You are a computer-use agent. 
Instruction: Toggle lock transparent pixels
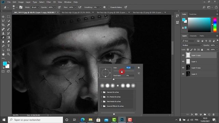coord(188,50)
